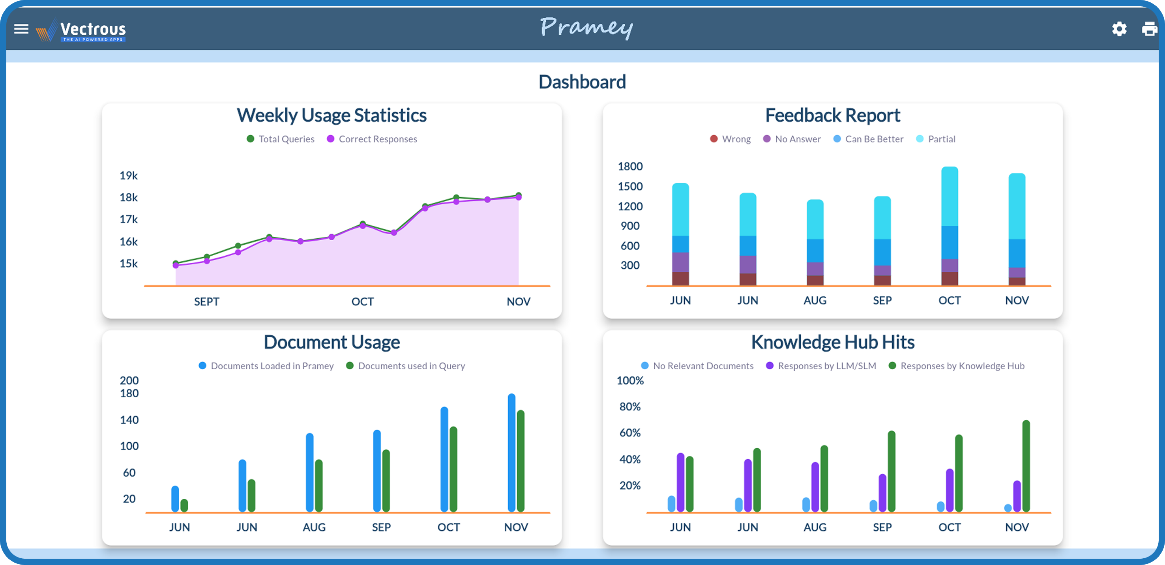The height and width of the screenshot is (565, 1165).
Task: Toggle Documents Loaded in Pramey legend
Action: pos(266,366)
